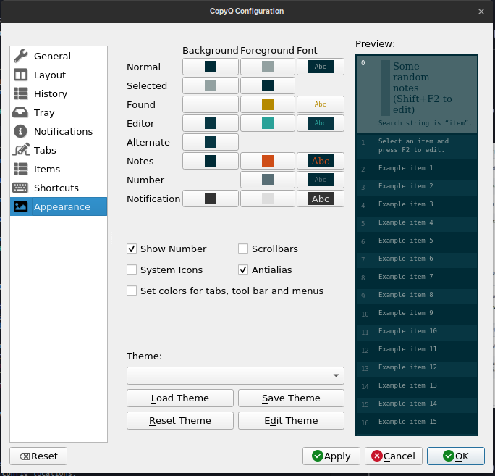The width and height of the screenshot is (495, 476).
Task: Click the Tray inbox icon
Action: (x=20, y=112)
